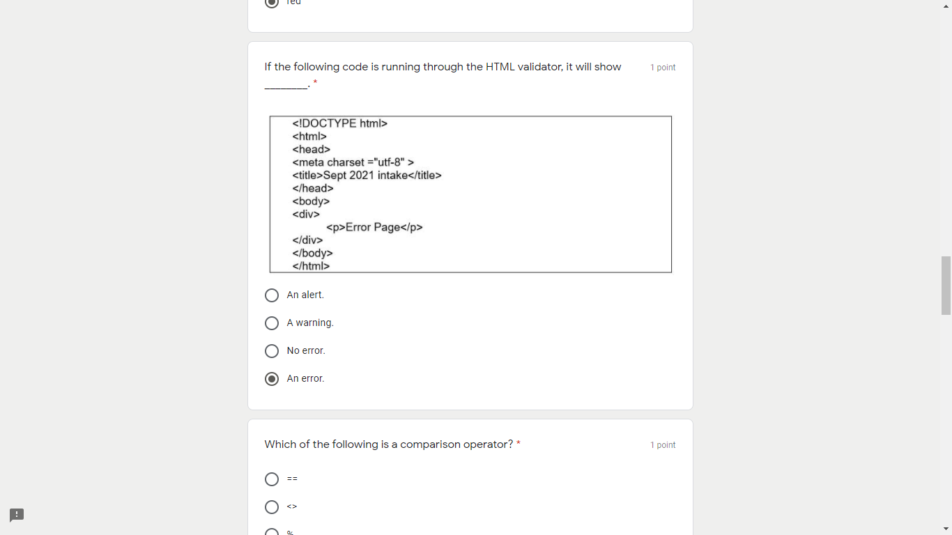Select the "An alert." answer

[272, 295]
